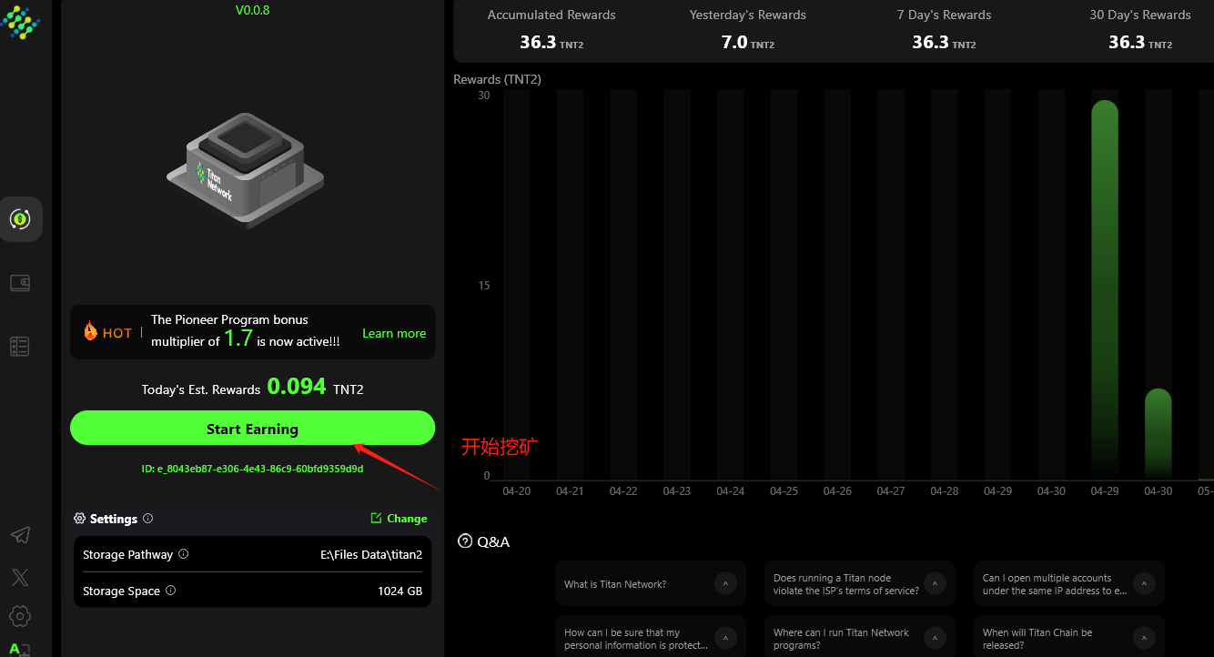Click Today's Est. Rewards 0.094 value
Screen dimensions: 1214x657
coord(297,387)
